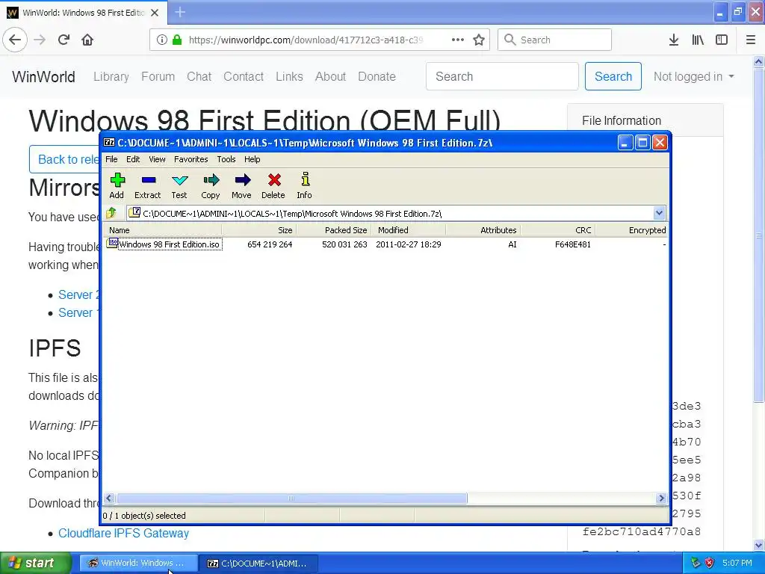
Task: Click the green padlock icon
Action: [x=176, y=40]
